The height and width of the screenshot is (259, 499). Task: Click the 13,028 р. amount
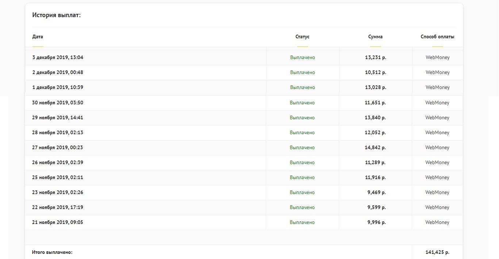(x=375, y=88)
